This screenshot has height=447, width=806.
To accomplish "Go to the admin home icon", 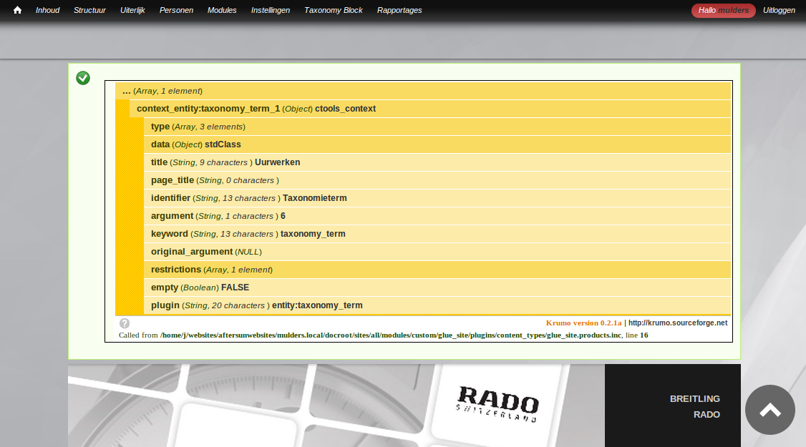I will [x=17, y=10].
